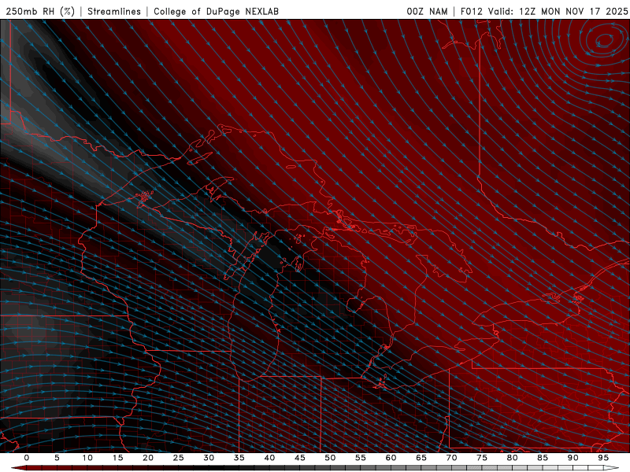Click the "15" tick label on color scale
The image size is (630, 472).
coord(117,458)
